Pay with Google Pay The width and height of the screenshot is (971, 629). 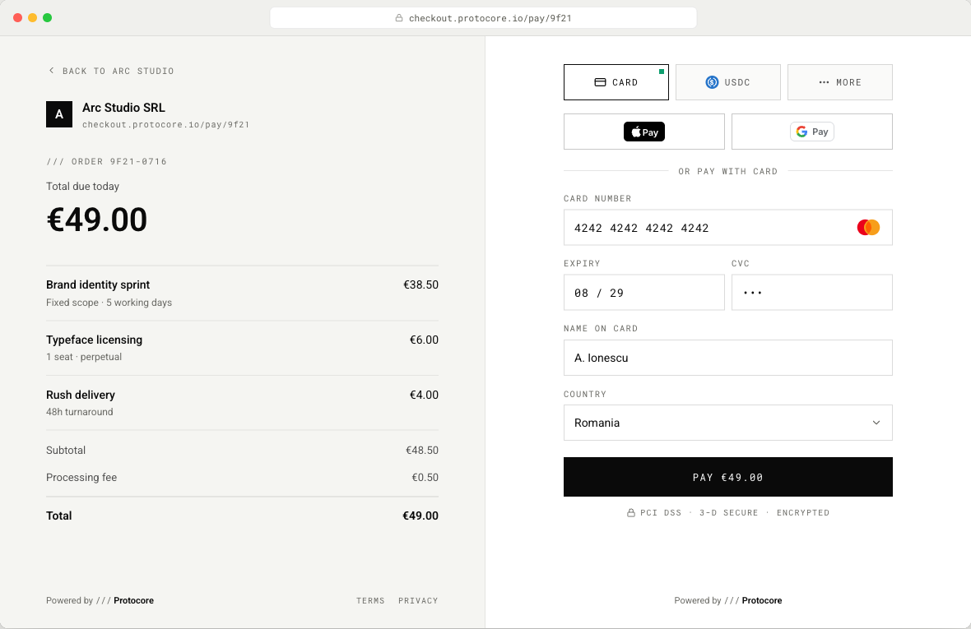pos(812,132)
